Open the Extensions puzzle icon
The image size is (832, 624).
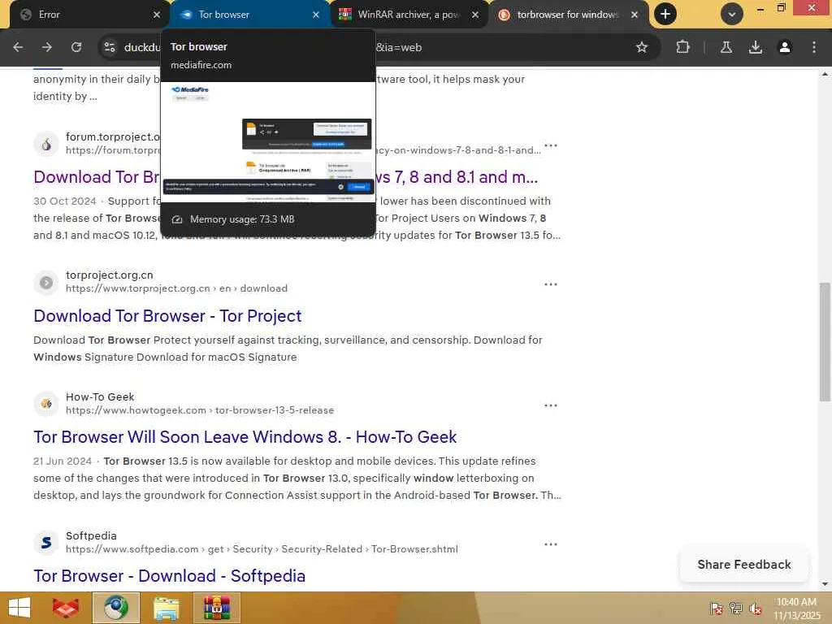[x=682, y=47]
